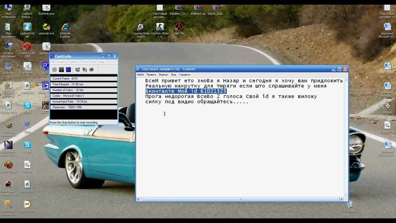This screenshot has height=223, width=396.
Task: Select Мой компьютер desktop icon
Action: point(8,11)
